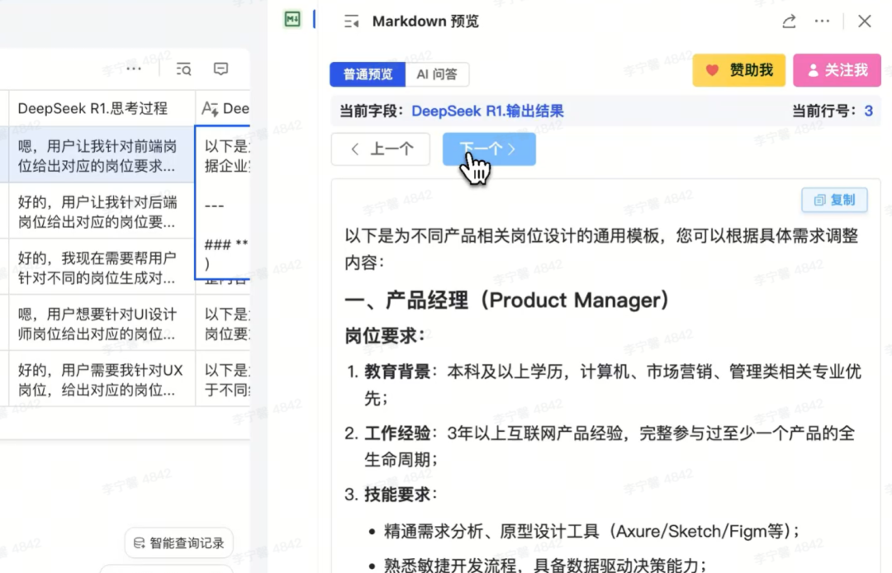Share the Markdown preview panel
The height and width of the screenshot is (573, 892).
[789, 21]
